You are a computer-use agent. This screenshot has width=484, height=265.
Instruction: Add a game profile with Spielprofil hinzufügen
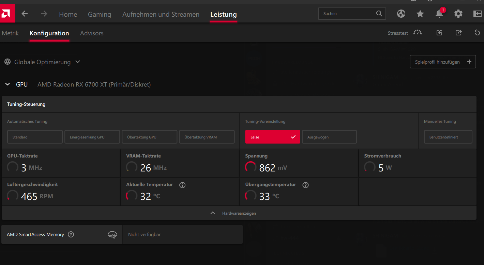point(443,62)
